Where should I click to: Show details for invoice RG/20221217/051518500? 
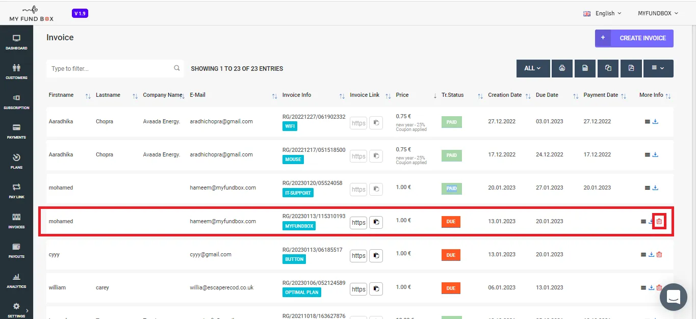[648, 155]
